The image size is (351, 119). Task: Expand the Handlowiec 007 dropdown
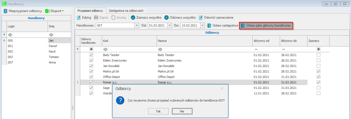pos(137,25)
